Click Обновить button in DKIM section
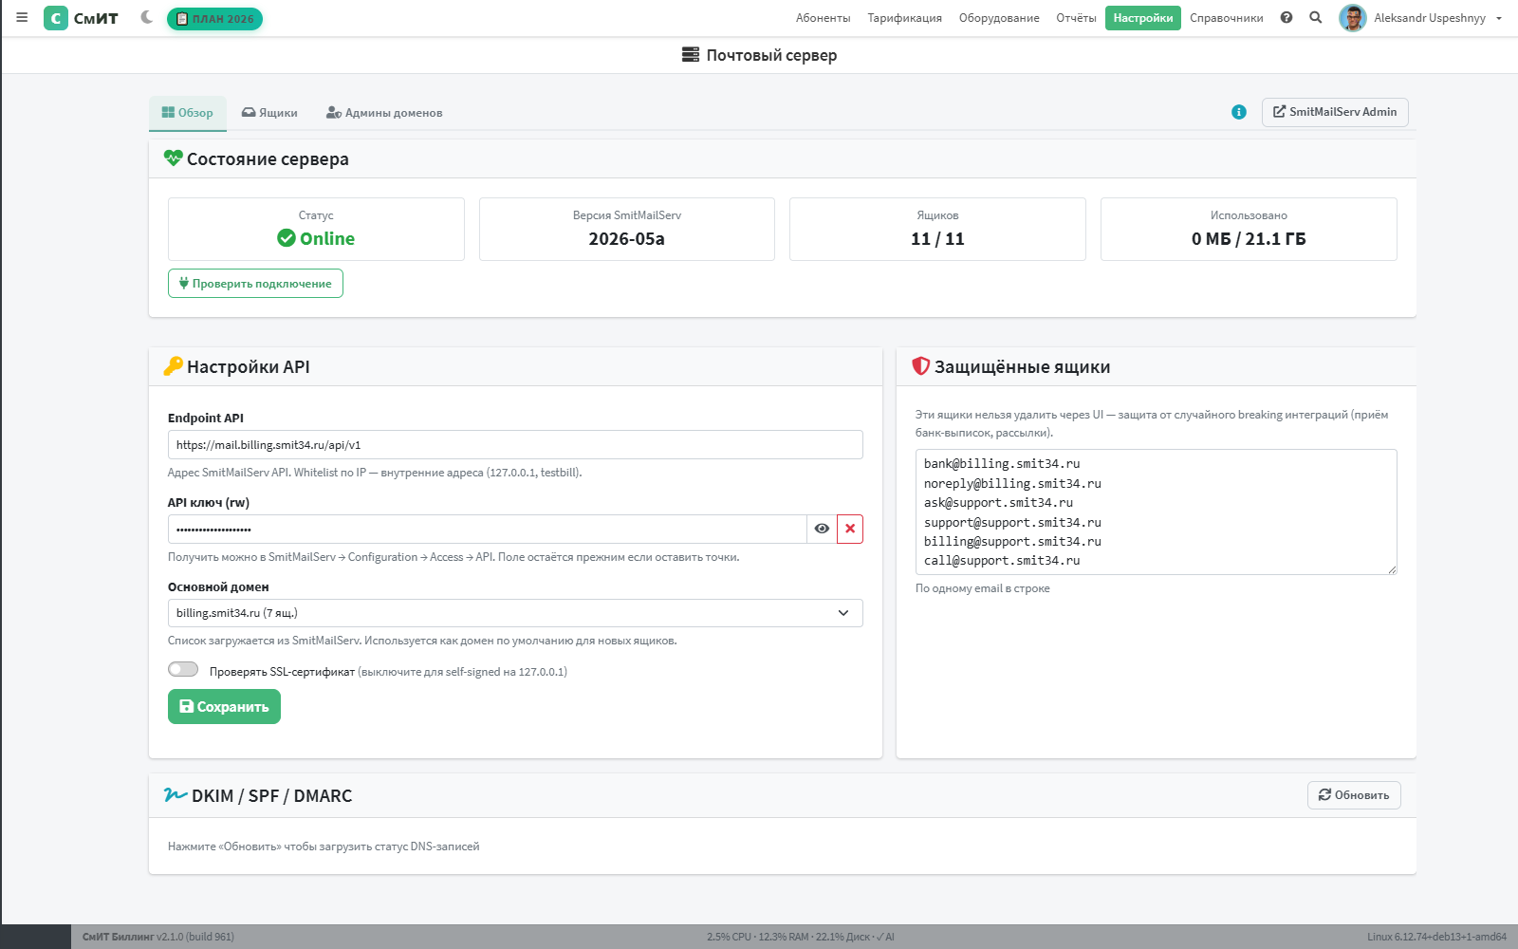This screenshot has width=1518, height=949. tap(1354, 795)
